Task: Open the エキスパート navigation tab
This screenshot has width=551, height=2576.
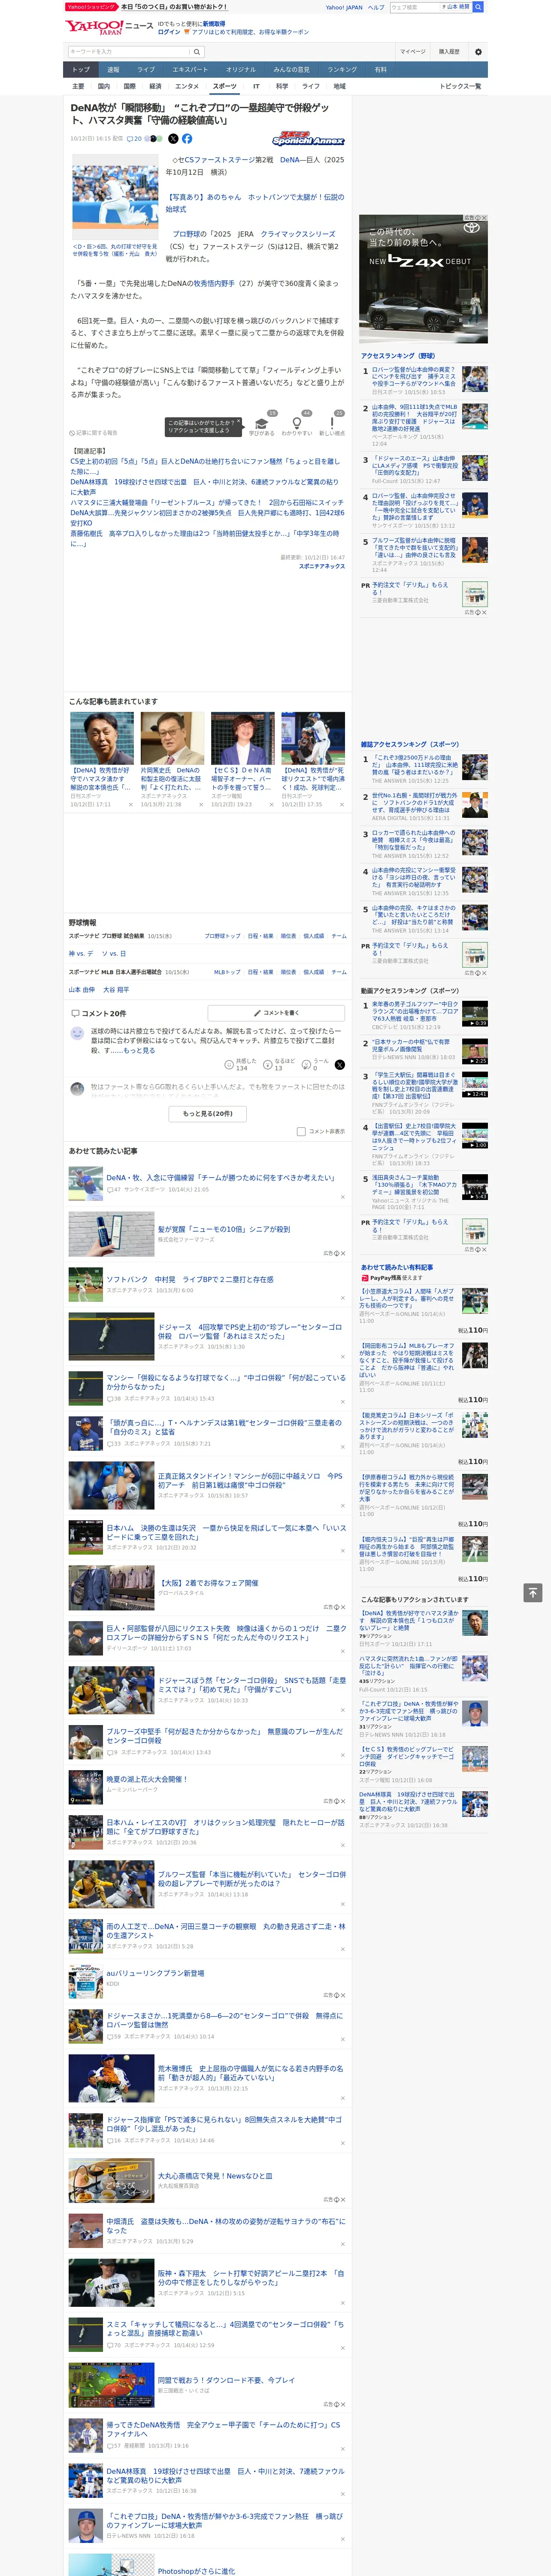Action: pyautogui.click(x=190, y=70)
